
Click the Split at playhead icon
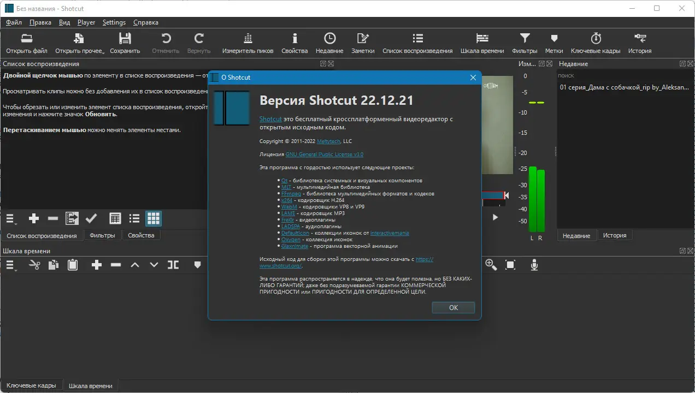coord(173,265)
